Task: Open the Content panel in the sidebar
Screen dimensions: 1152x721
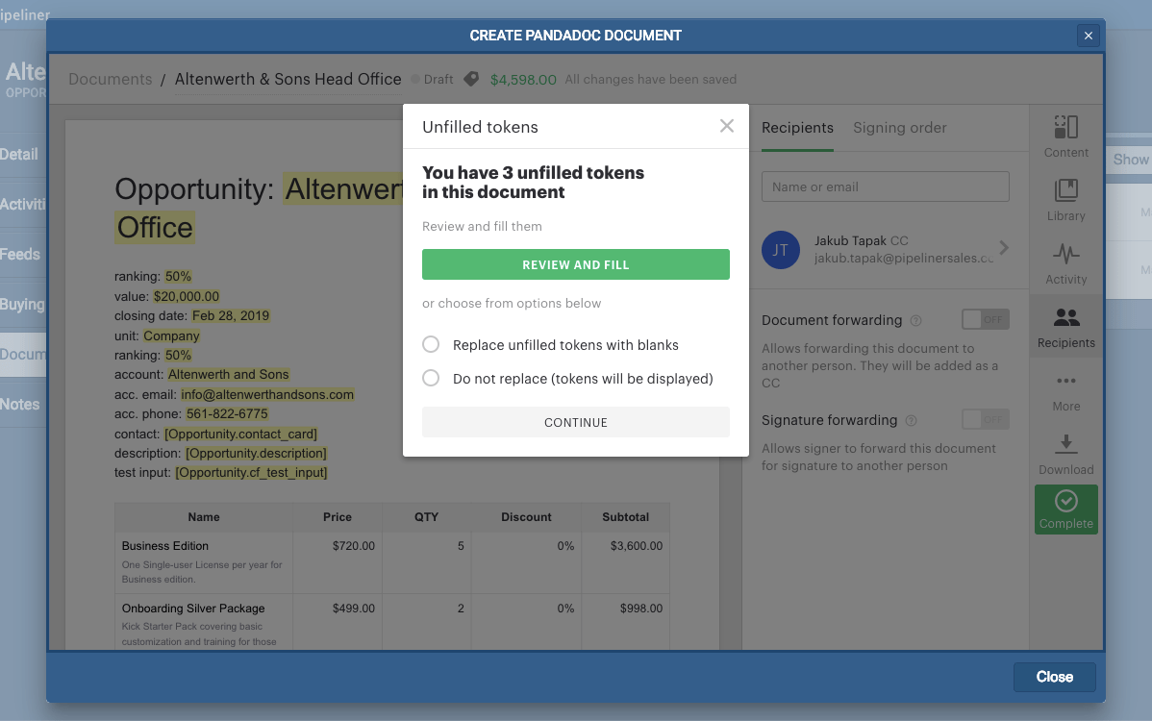Action: point(1065,135)
